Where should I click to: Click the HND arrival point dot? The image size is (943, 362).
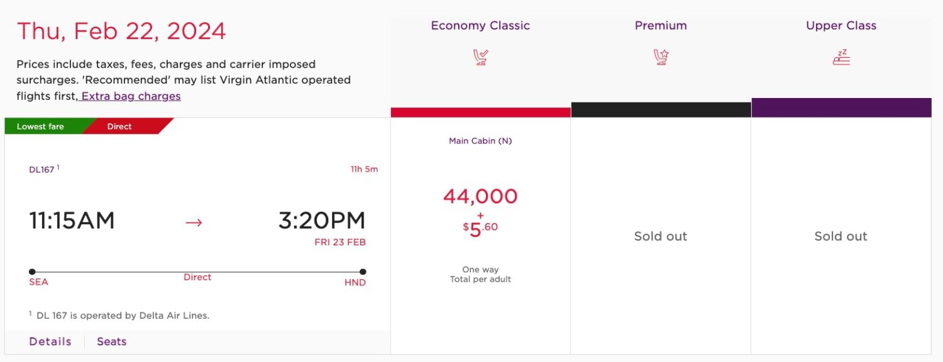(x=363, y=272)
